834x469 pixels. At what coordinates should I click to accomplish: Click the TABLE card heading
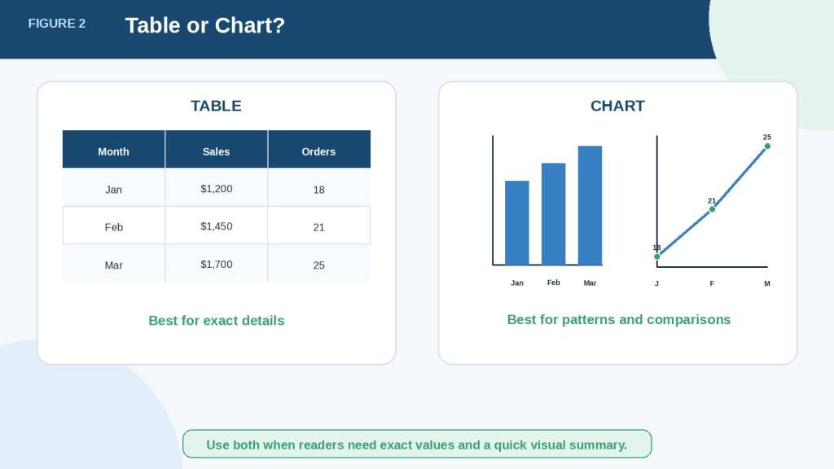[216, 106]
